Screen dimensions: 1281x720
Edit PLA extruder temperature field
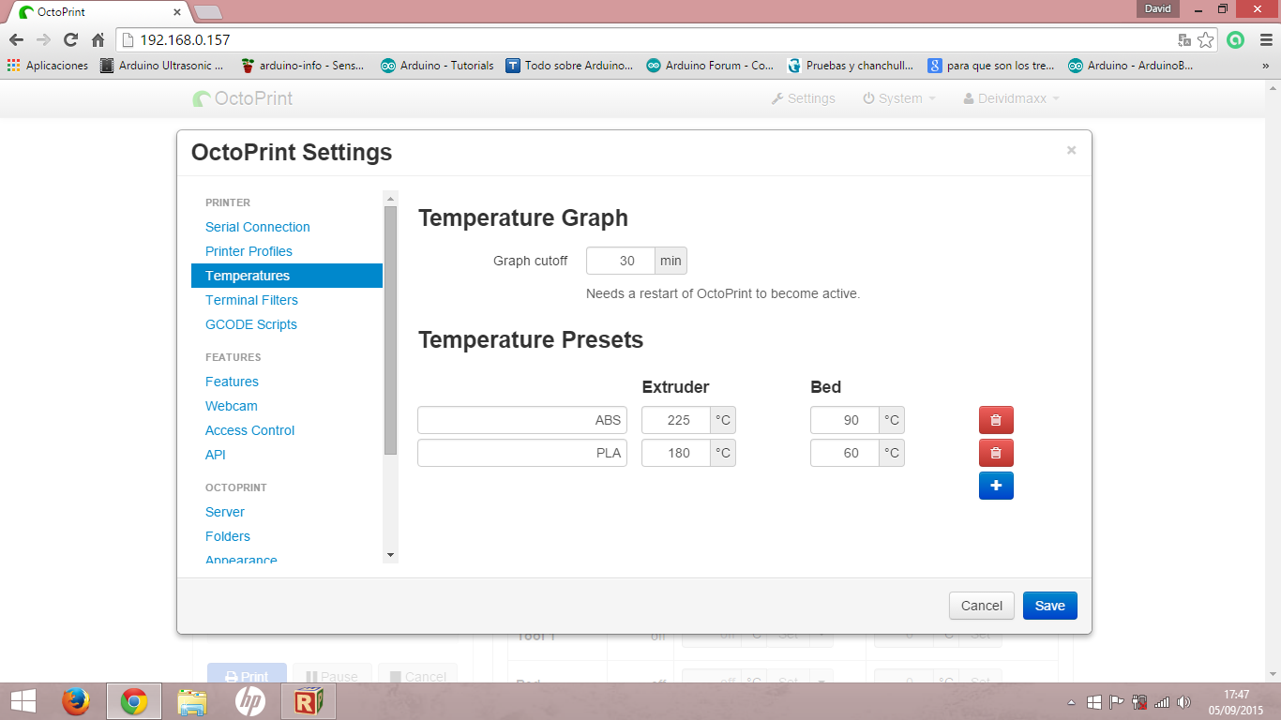(x=676, y=453)
